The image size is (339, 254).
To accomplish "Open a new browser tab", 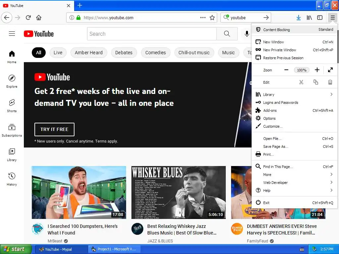I will [x=79, y=5].
